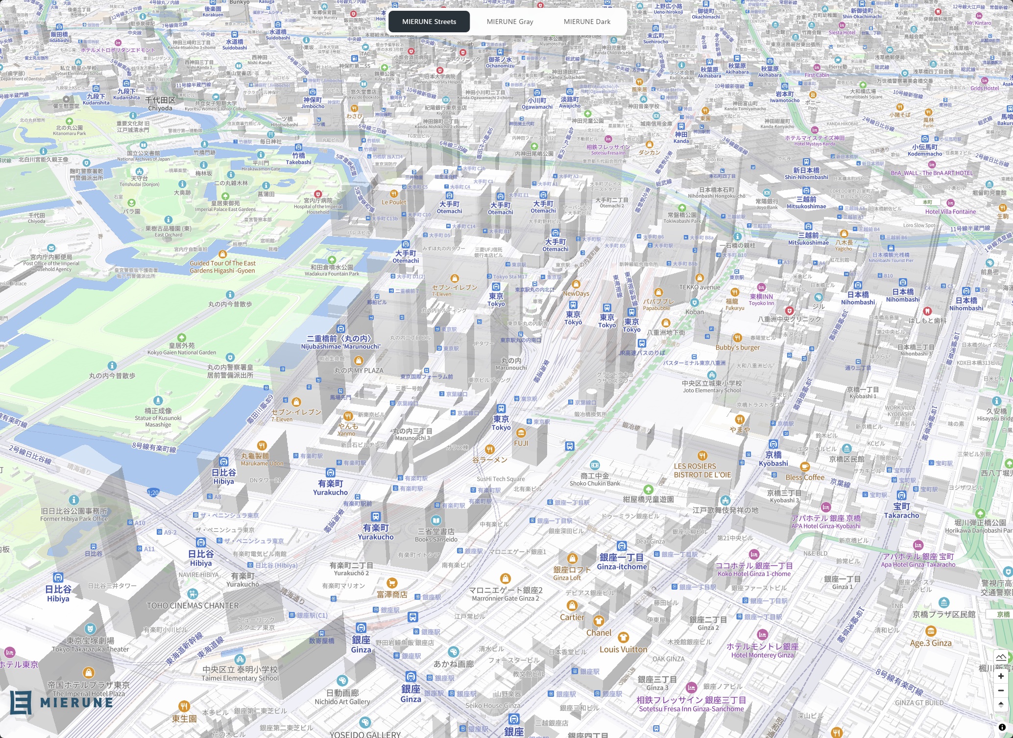Screen dimensions: 1013x738
Task: Click the Bless Coffee cafe marker
Action: [804, 466]
